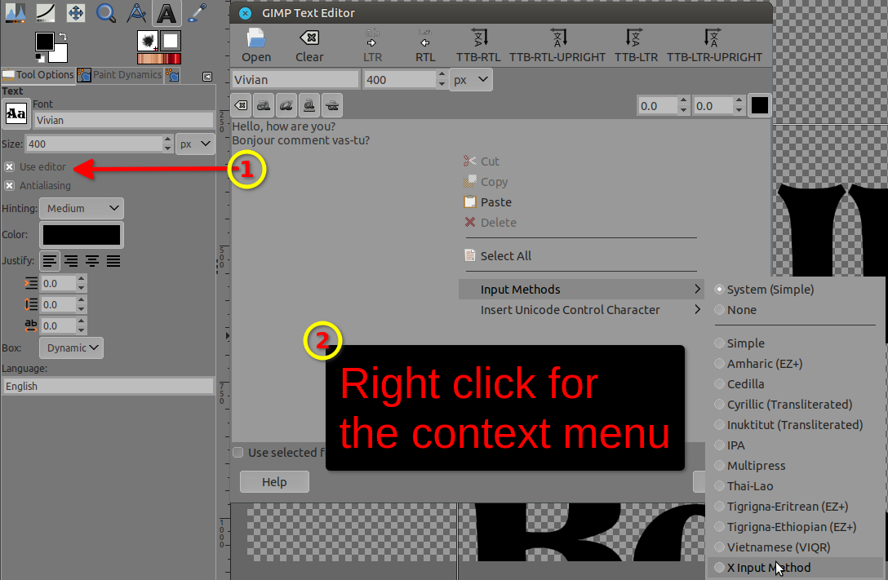Image resolution: width=888 pixels, height=580 pixels.
Task: Click the Help button in Text Editor
Action: [x=275, y=481]
